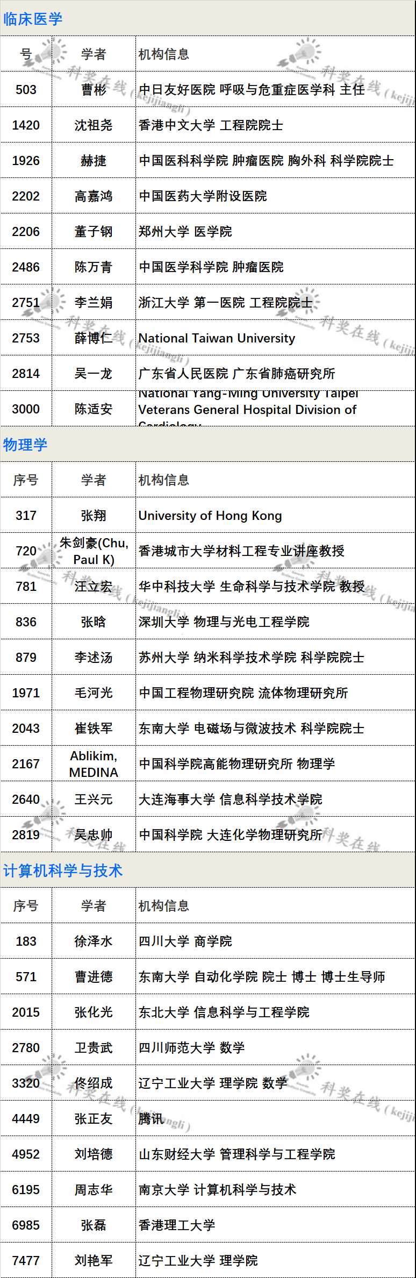The height and width of the screenshot is (1278, 416).
Task: Select the 计算机科学与技术 section title
Action: pyautogui.click(x=63, y=870)
